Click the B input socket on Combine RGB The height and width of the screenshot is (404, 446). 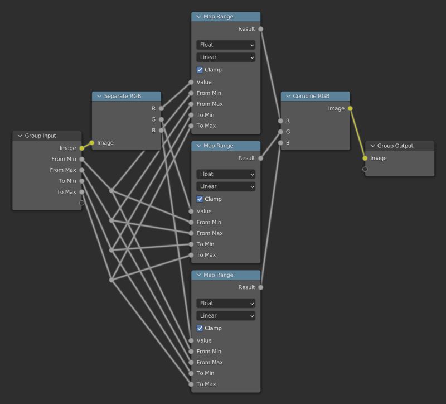coord(280,142)
